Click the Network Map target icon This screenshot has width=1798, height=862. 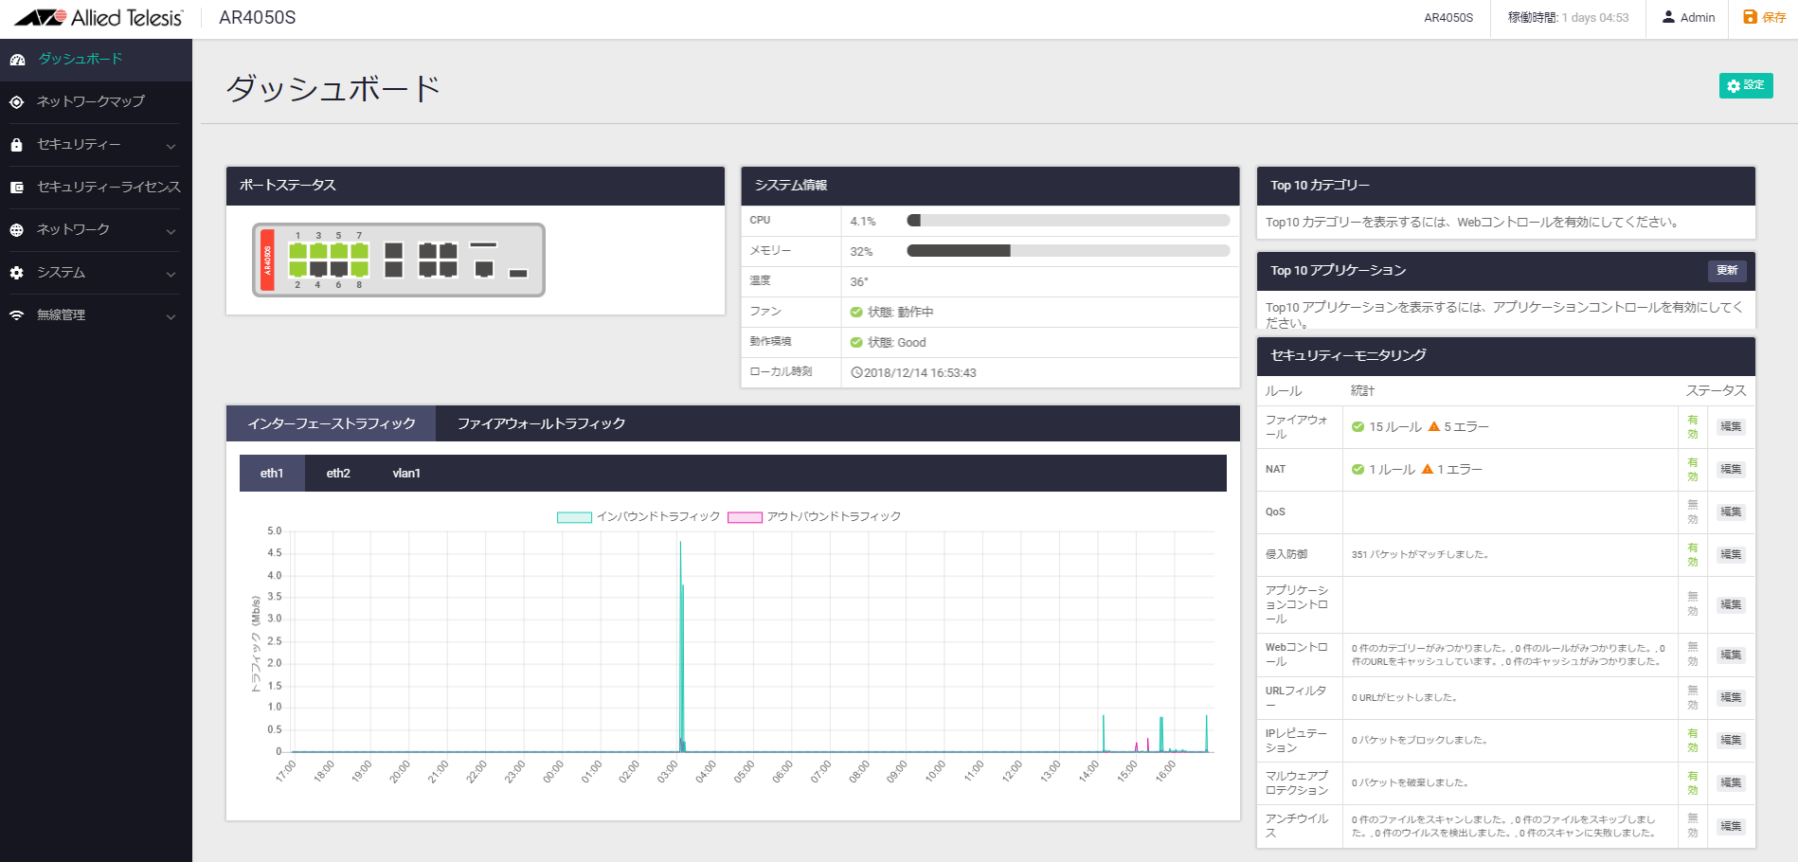coord(17,102)
